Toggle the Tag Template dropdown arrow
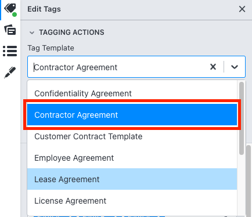 coord(235,67)
